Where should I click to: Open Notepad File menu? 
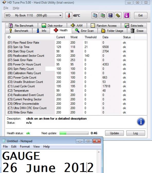(5, 147)
